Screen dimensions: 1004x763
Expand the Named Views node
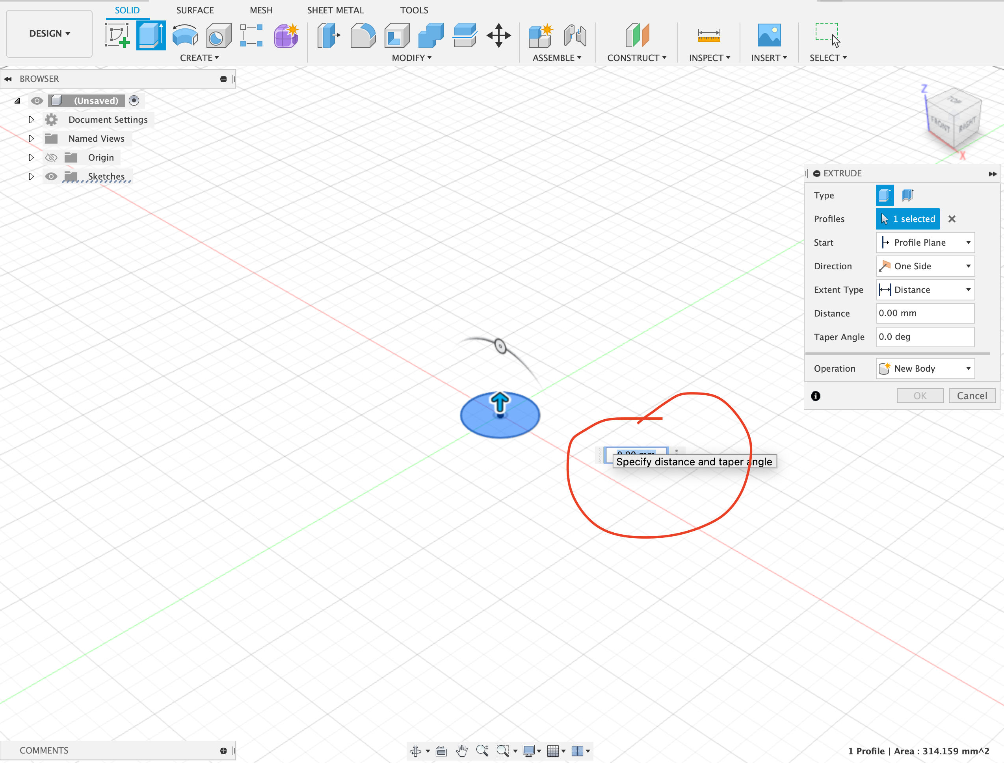point(31,139)
